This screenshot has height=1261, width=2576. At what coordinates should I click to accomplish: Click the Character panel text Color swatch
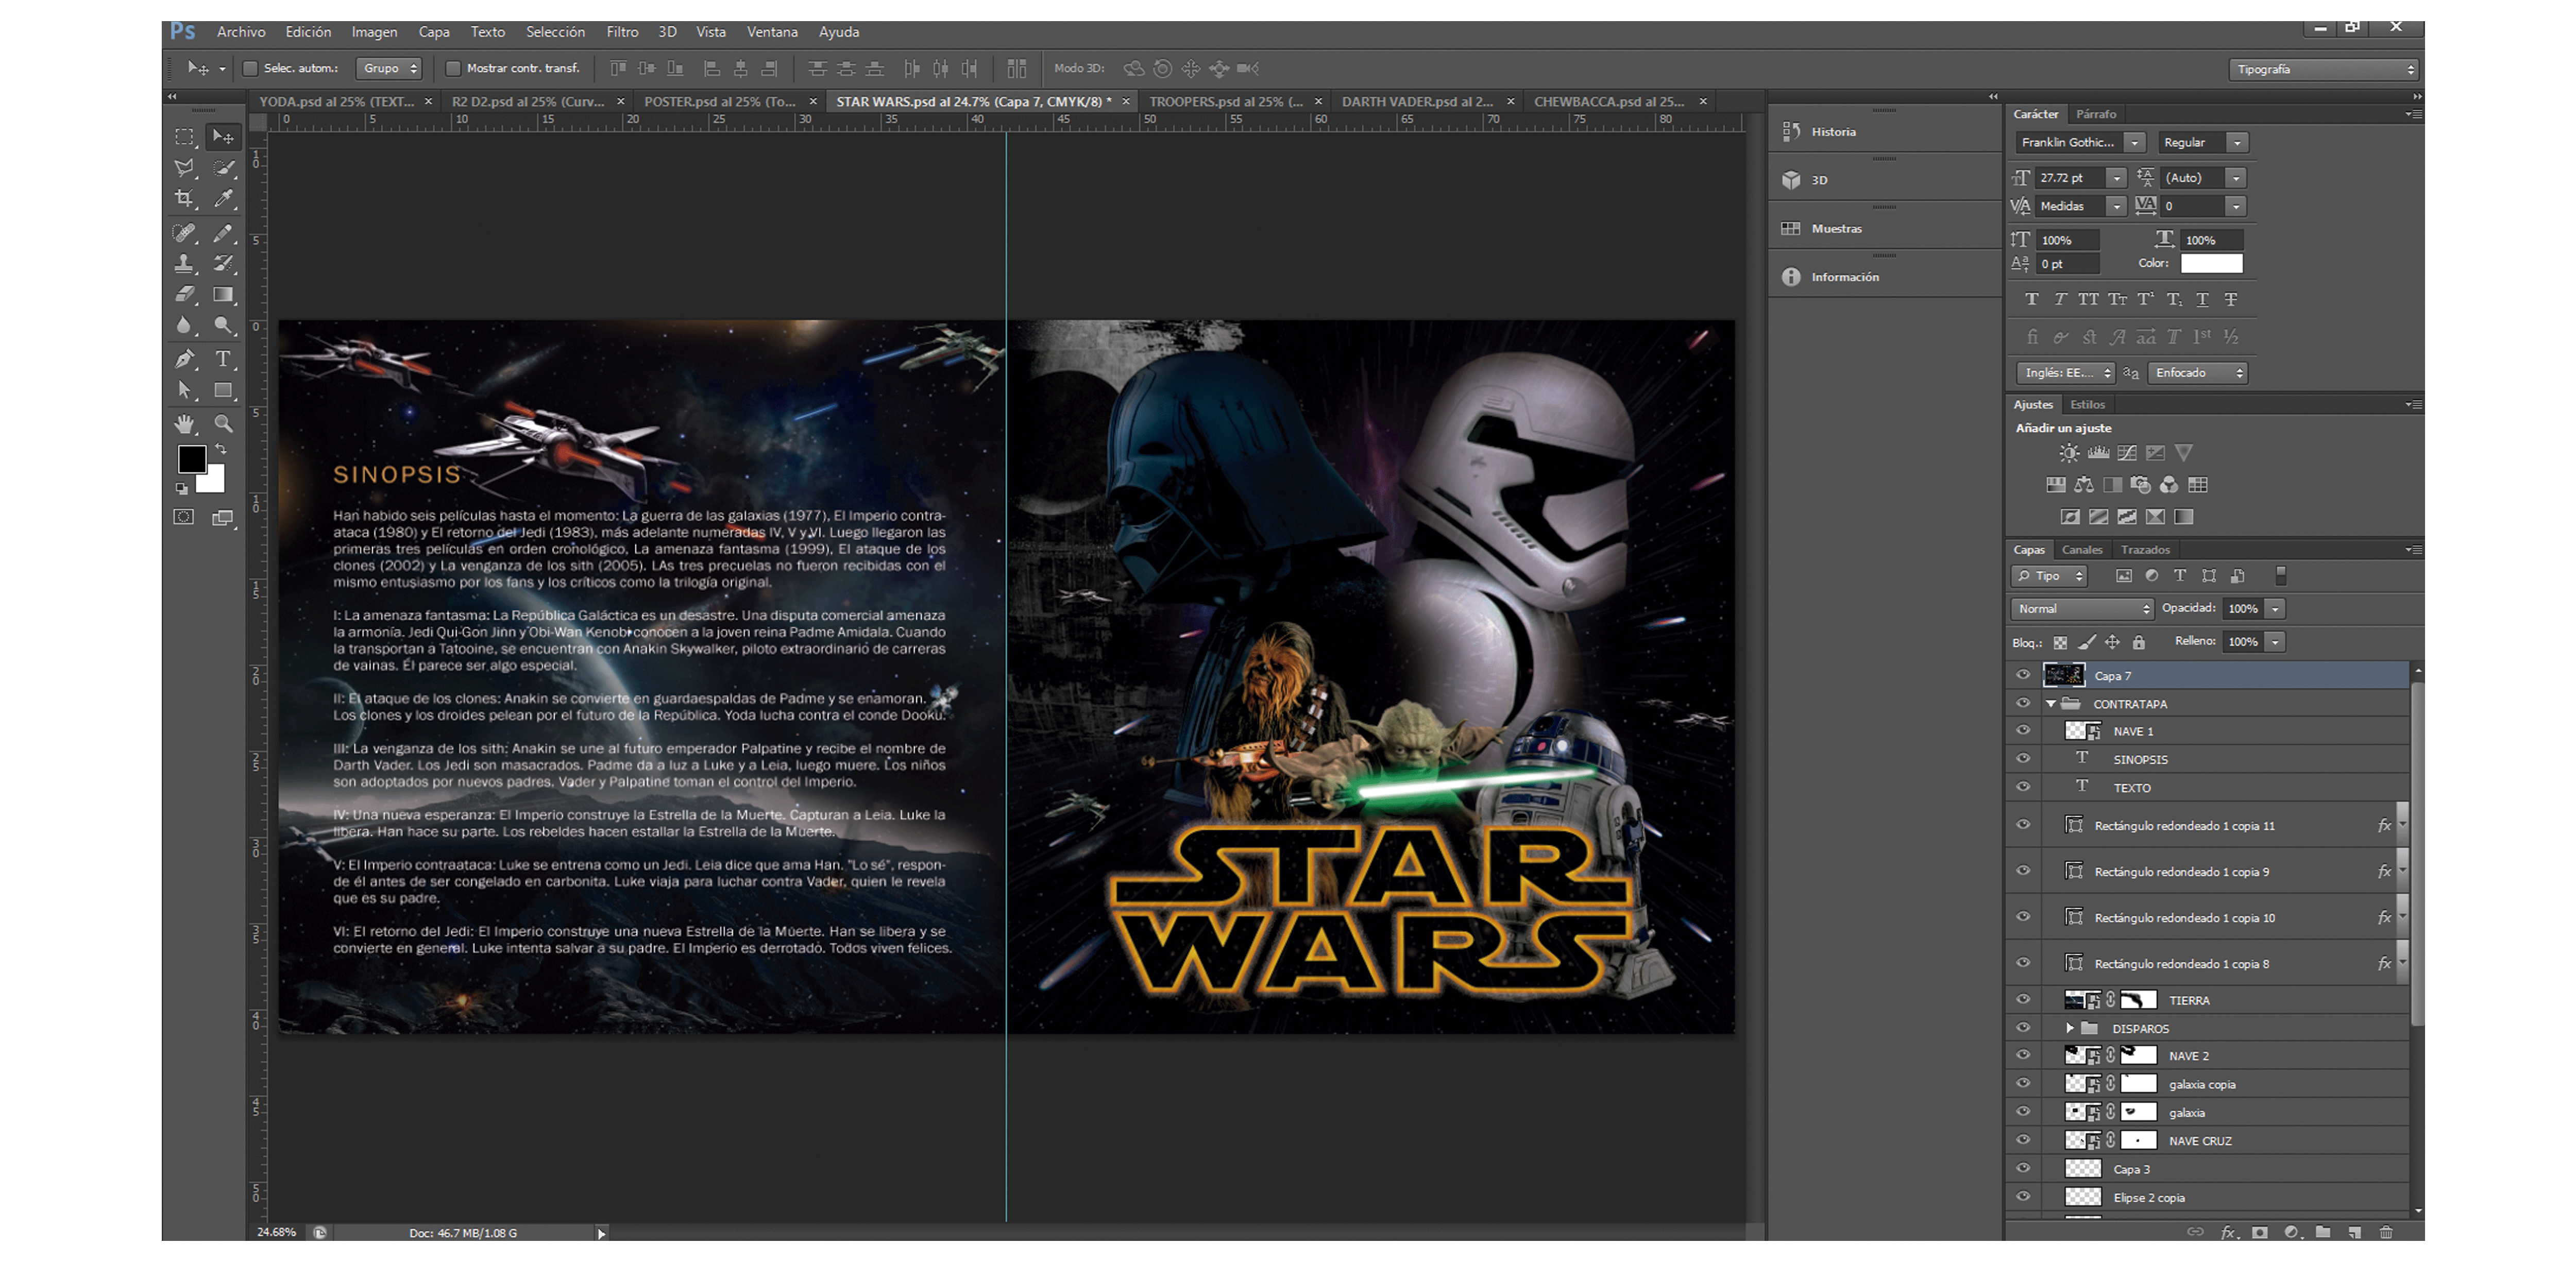pyautogui.click(x=2211, y=264)
